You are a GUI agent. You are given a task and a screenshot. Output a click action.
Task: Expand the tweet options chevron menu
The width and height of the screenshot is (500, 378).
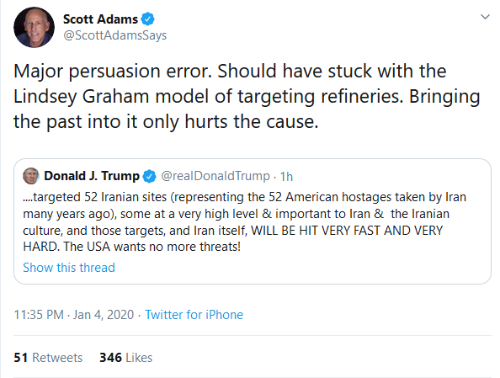click(485, 17)
